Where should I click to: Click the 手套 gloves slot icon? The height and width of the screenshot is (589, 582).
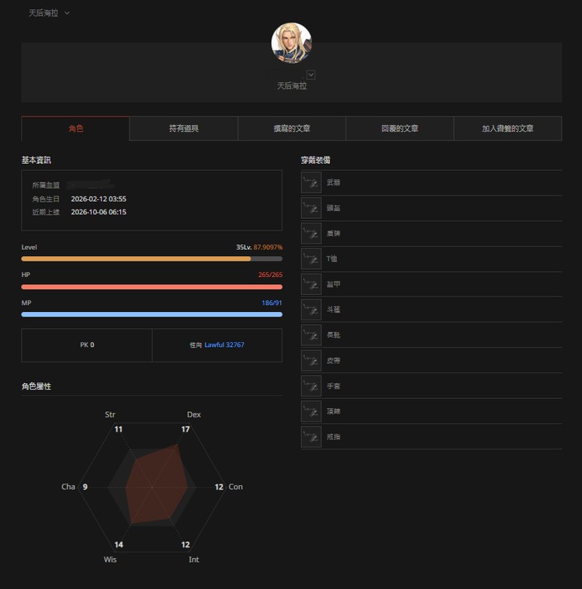tap(311, 386)
